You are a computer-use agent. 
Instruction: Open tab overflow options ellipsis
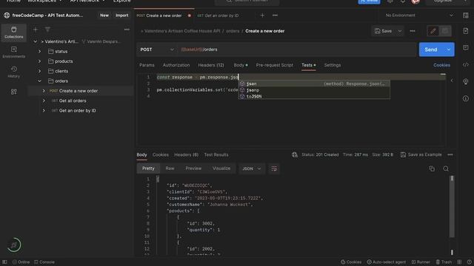(x=275, y=16)
